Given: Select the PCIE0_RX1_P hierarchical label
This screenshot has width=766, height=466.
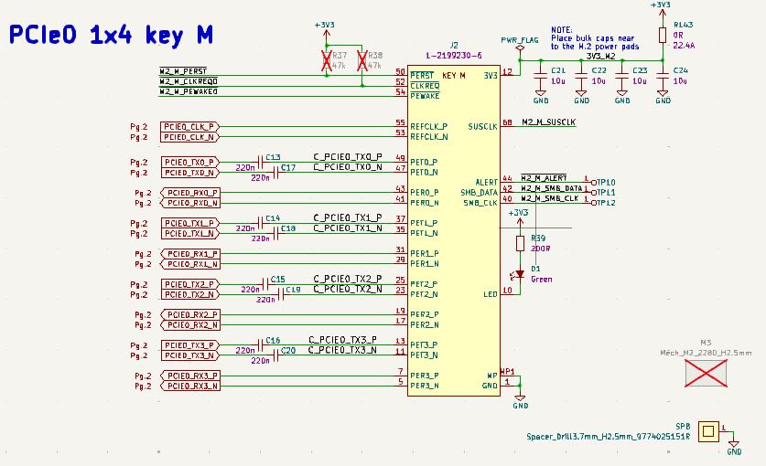Looking at the screenshot, I should (x=190, y=254).
